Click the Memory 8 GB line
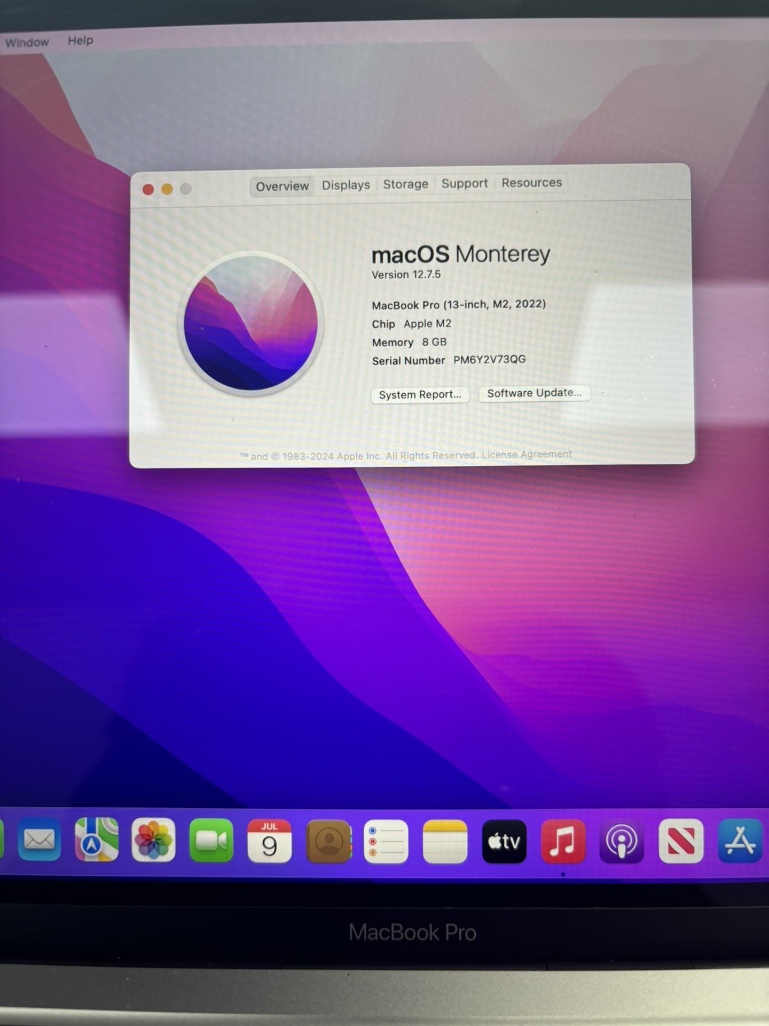This screenshot has width=769, height=1026. [409, 342]
